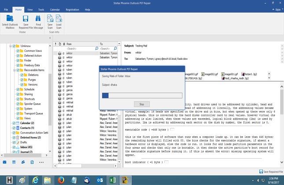Select the Contacts (1) folder
The image size is (284, 185).
click(x=27, y=128)
